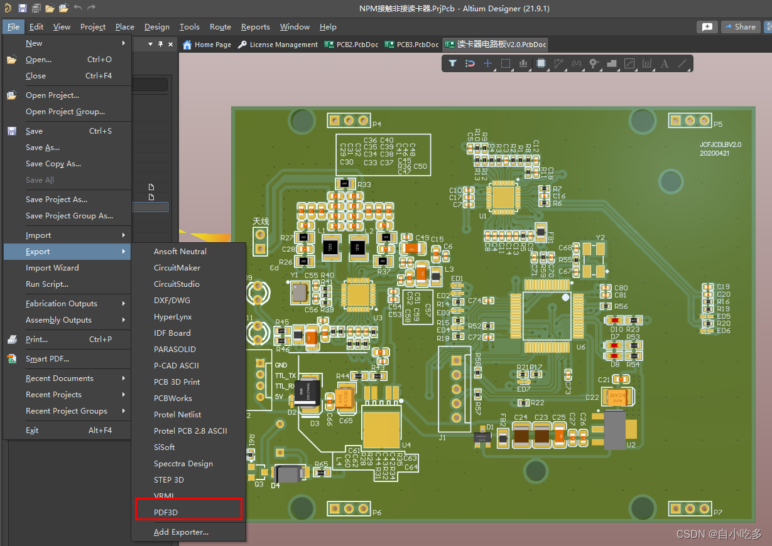The height and width of the screenshot is (546, 772).
Task: Click the place via icon
Action: click(594, 63)
